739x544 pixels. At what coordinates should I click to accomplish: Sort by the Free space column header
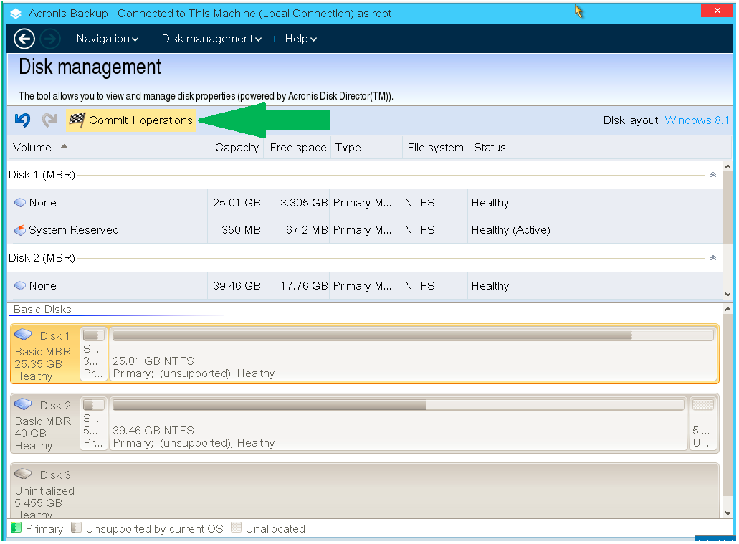[297, 148]
